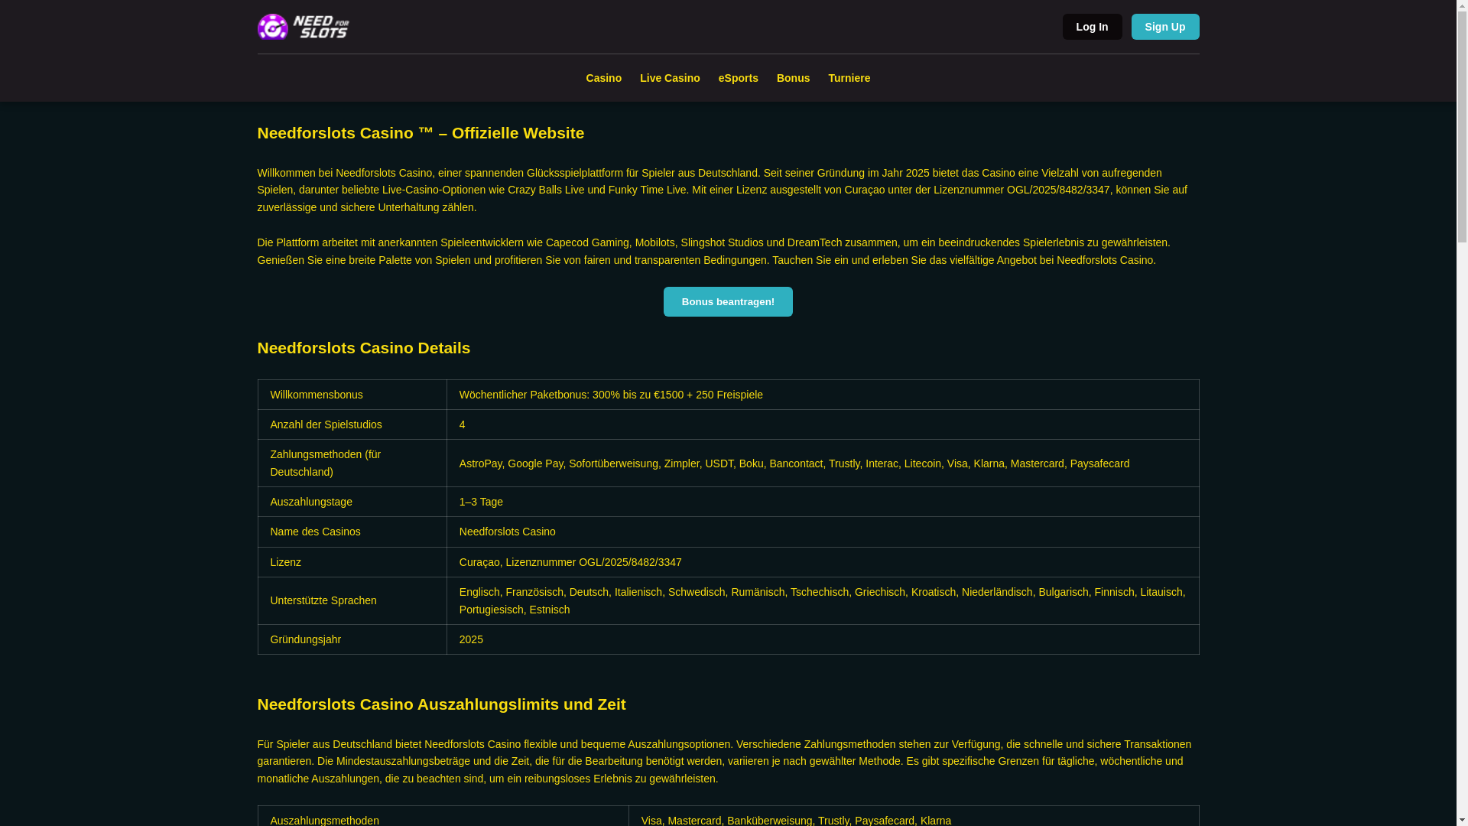Image resolution: width=1468 pixels, height=826 pixels.
Task: Click the Name des Casinos cell
Action: [x=352, y=532]
